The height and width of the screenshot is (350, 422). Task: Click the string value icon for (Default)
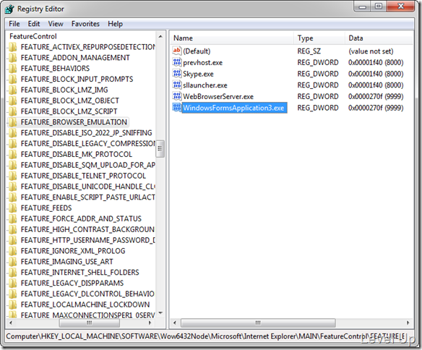click(177, 51)
